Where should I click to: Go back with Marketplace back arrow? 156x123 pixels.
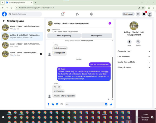(4, 21)
